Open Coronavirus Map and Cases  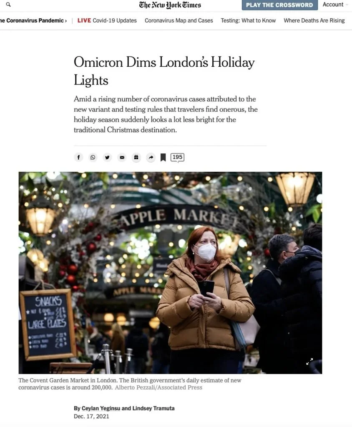pos(179,20)
